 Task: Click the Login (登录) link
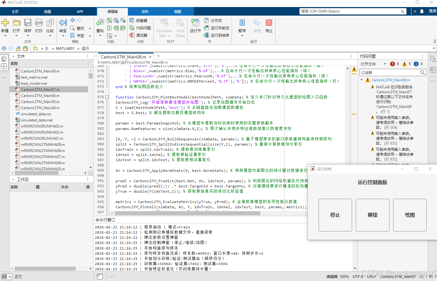[x=433, y=11]
